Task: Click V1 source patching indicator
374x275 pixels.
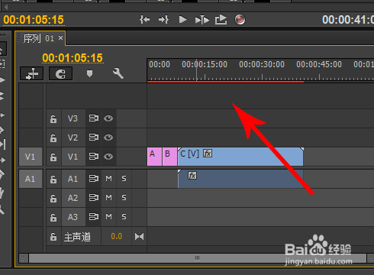Action: point(31,157)
